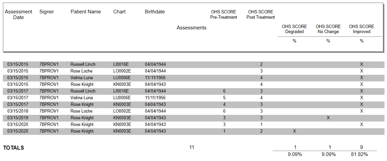
Task: Select the TOTALS row label
Action: [14, 148]
